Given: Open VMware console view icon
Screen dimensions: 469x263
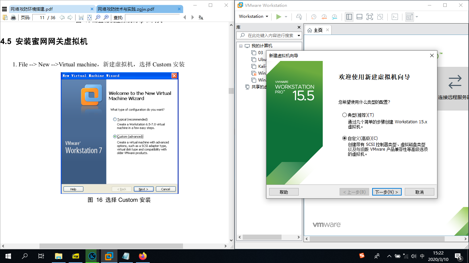Looking at the screenshot, I should [395, 16].
